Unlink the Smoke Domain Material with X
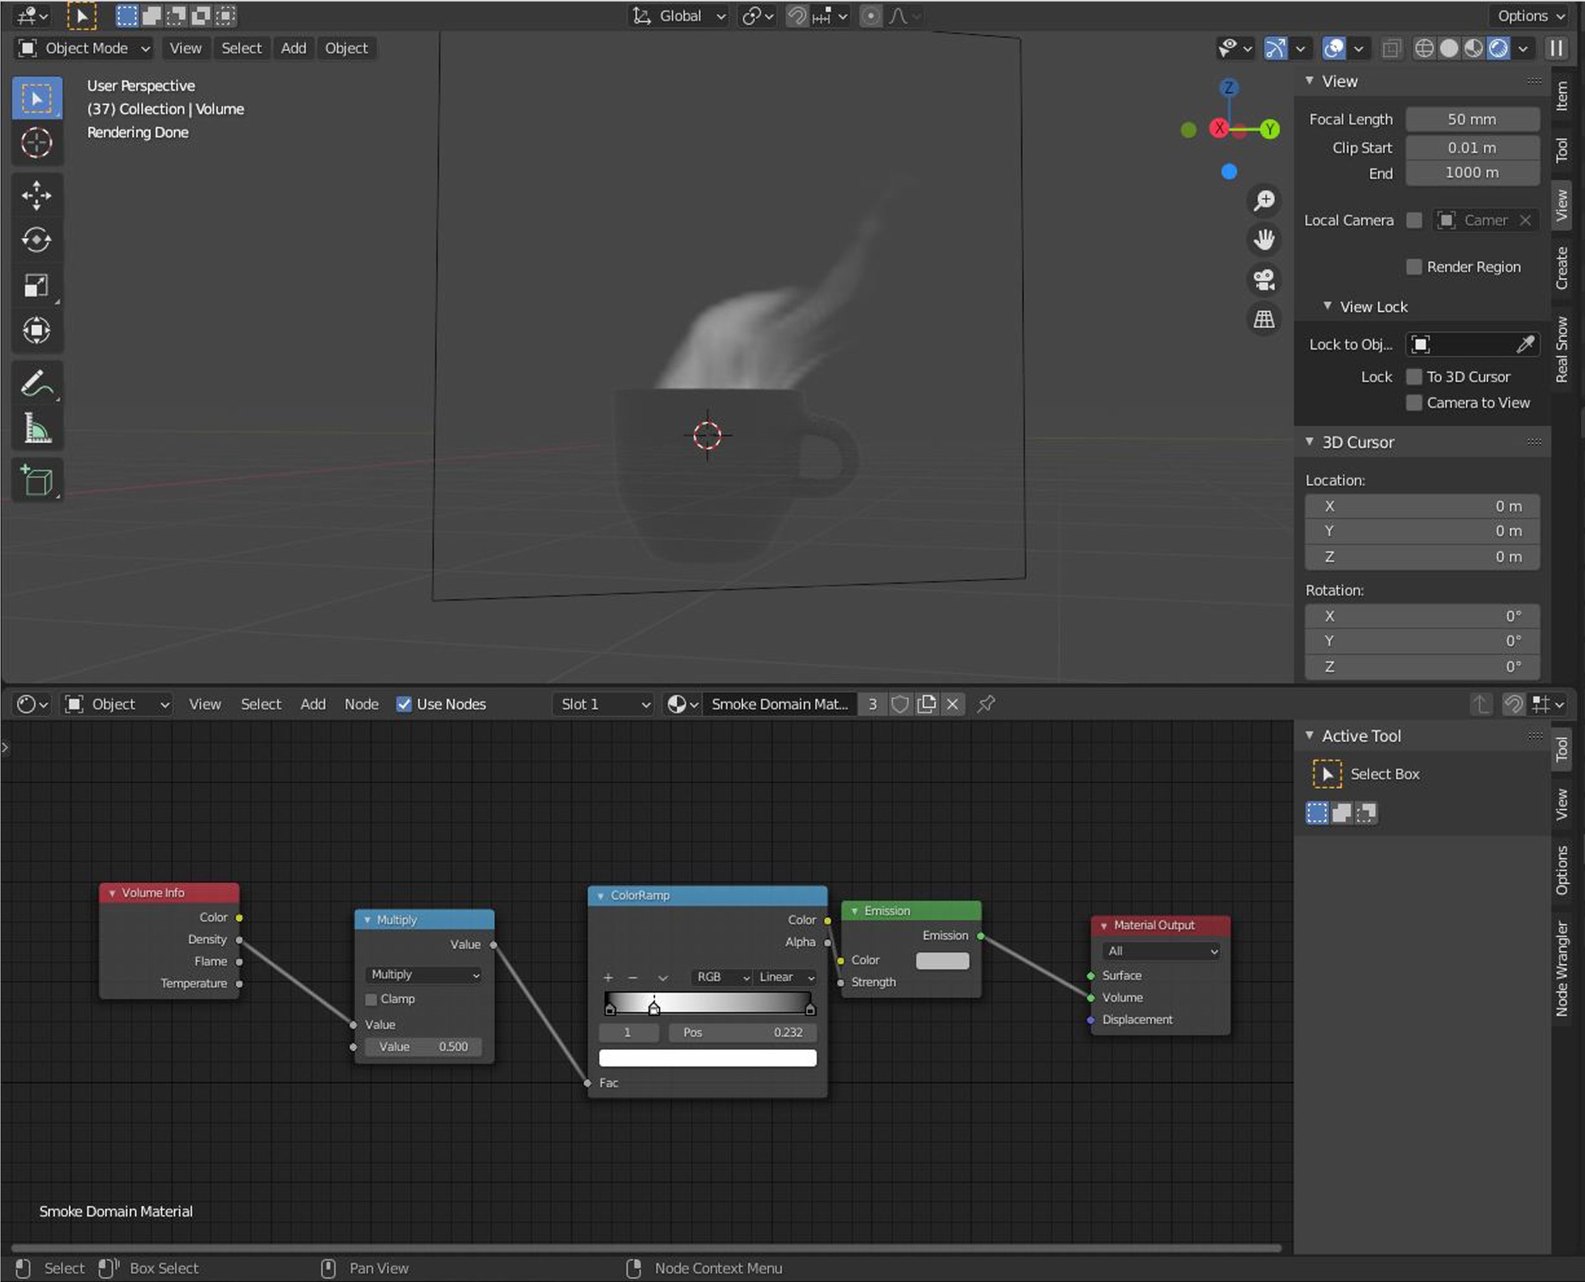 [x=952, y=704]
